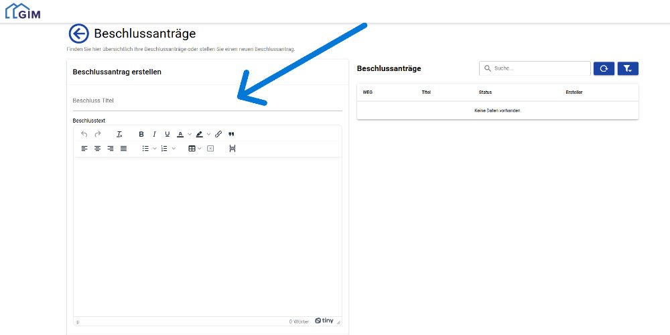Center align the text
This screenshot has height=335, width=670.
[97, 148]
